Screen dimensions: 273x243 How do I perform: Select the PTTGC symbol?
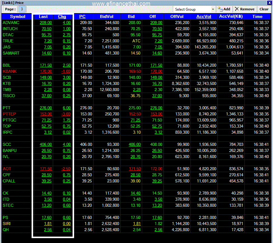point(9,120)
